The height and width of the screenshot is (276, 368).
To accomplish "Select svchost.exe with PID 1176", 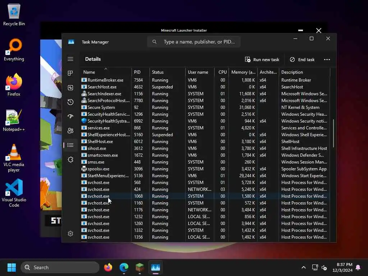I will 205,210.
